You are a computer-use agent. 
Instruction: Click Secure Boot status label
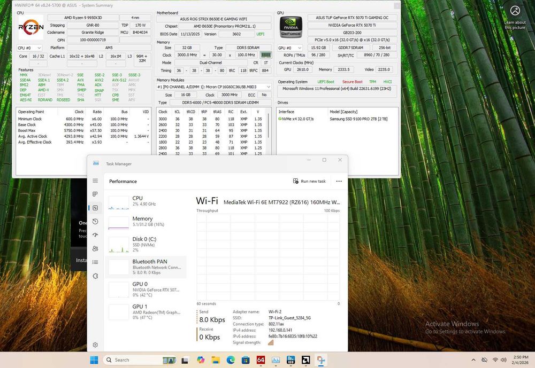(x=352, y=82)
